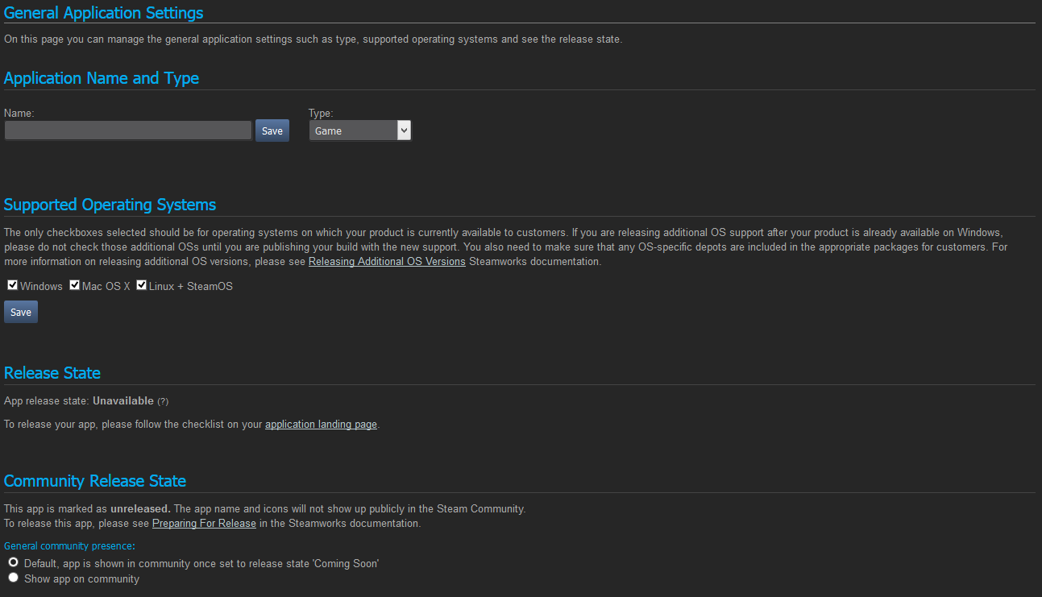Click the Release State section title
The image size is (1042, 597).
pos(52,373)
